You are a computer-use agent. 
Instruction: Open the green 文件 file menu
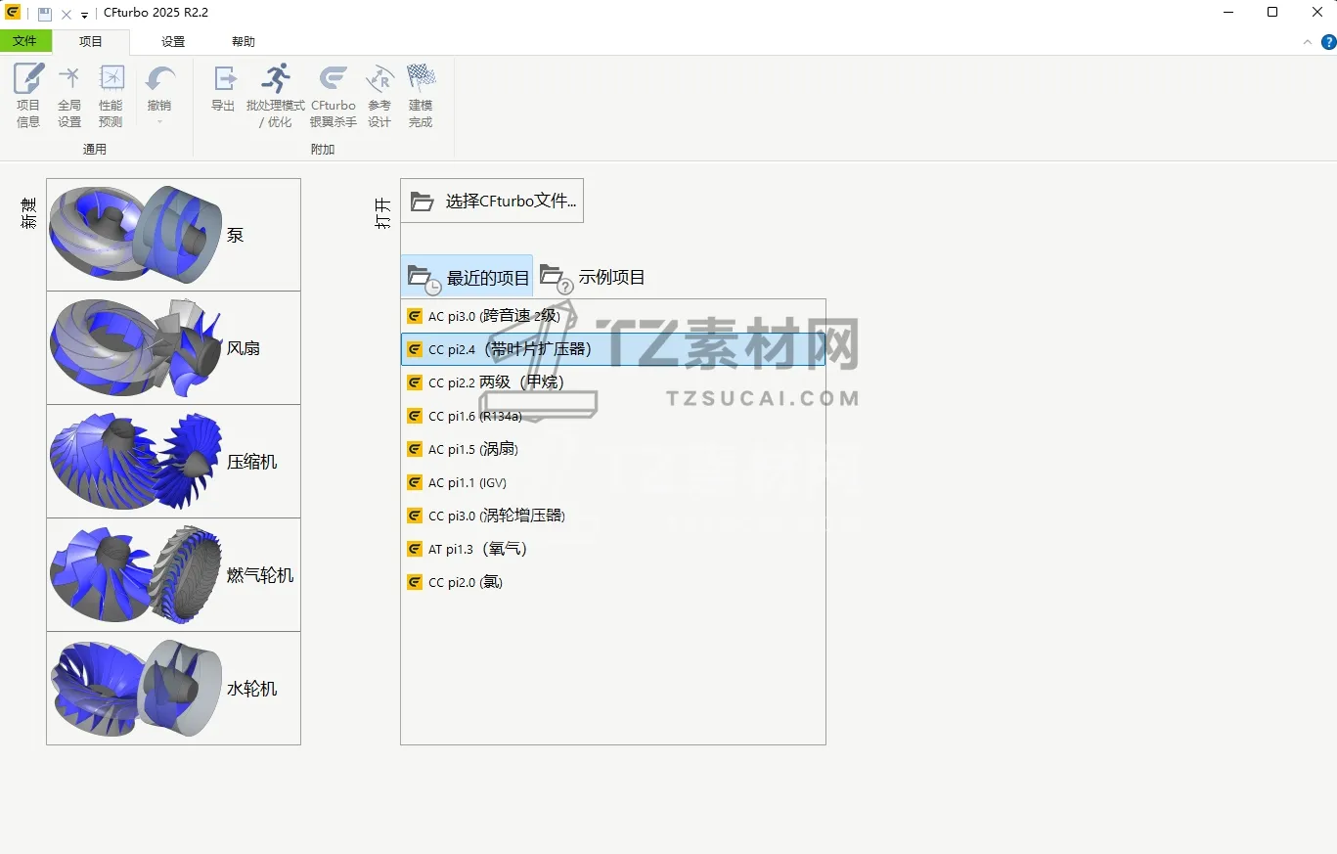click(x=25, y=41)
